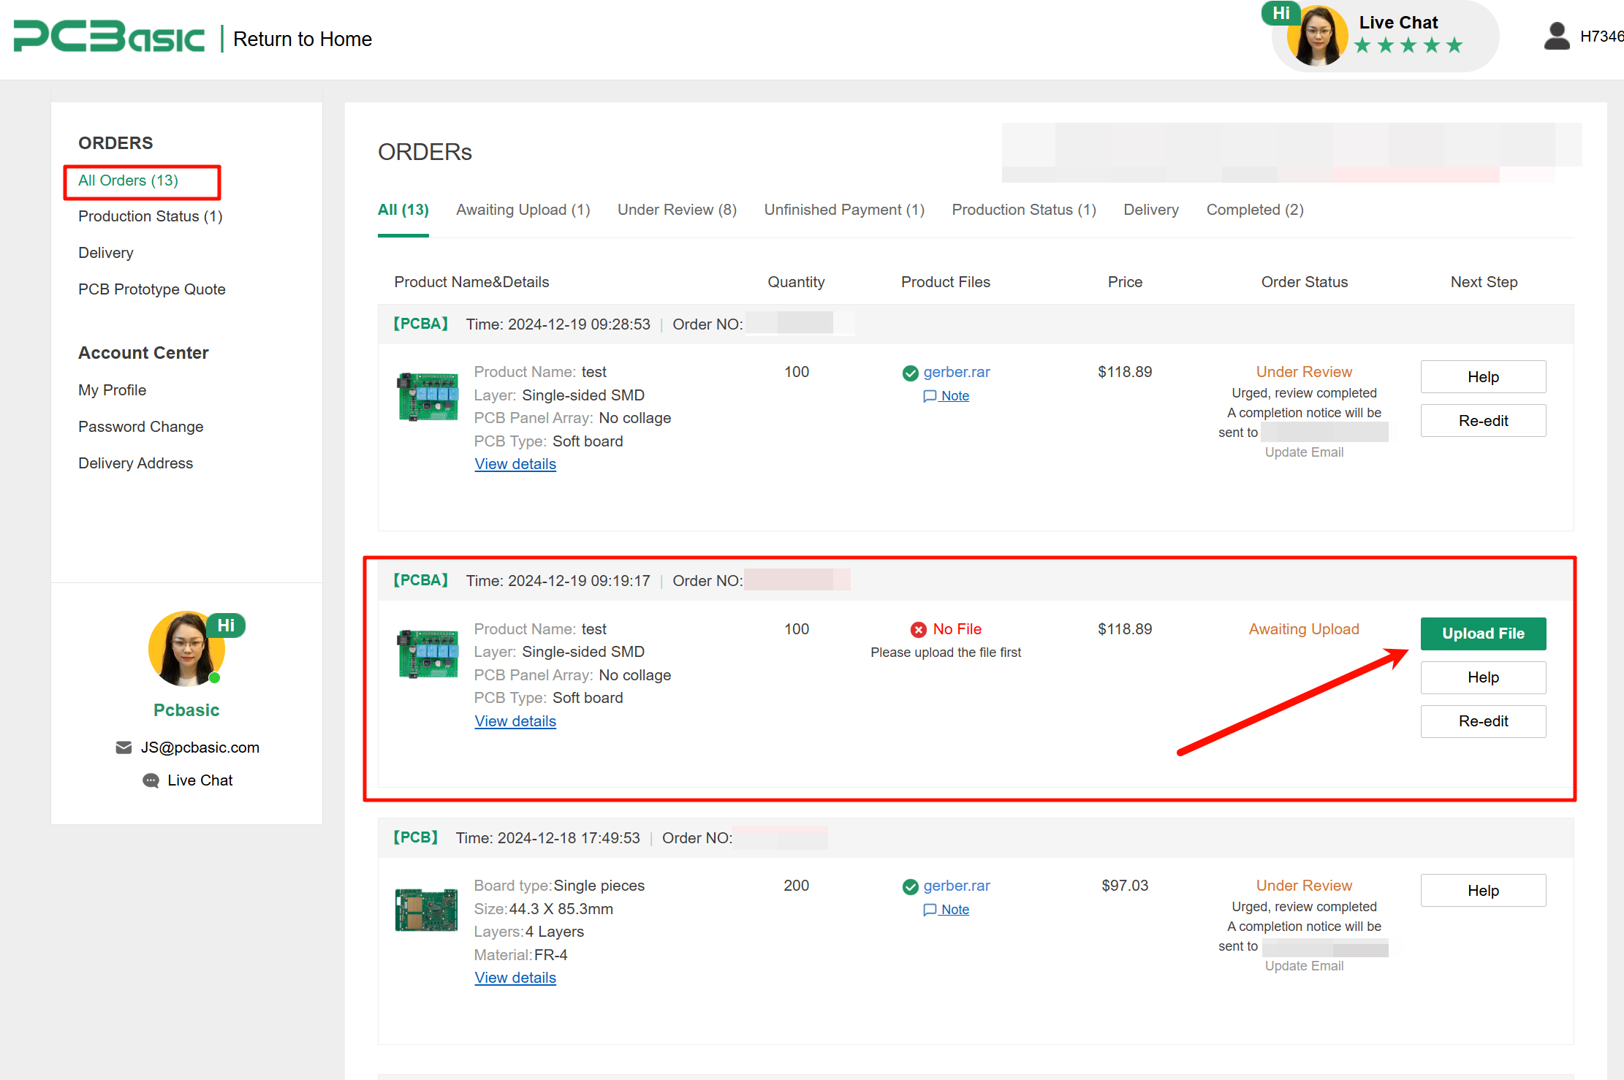Click Re-edit for the Awaiting Upload order
1624x1080 pixels.
point(1483,721)
